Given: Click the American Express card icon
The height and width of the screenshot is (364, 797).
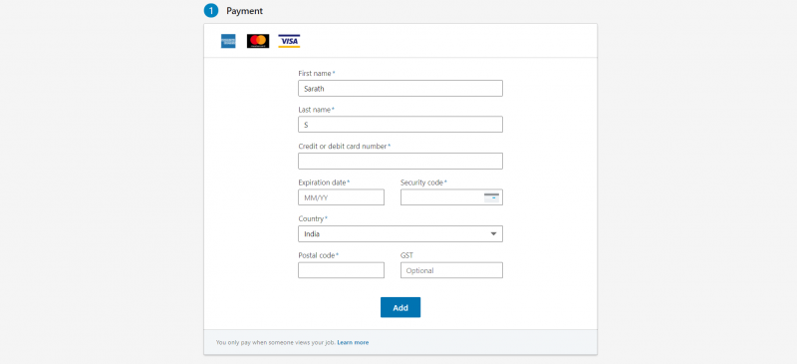Looking at the screenshot, I should [x=228, y=41].
